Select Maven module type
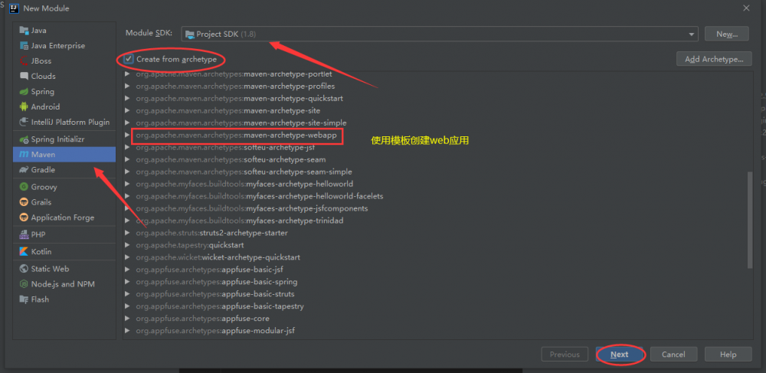This screenshot has width=766, height=373. coord(64,154)
